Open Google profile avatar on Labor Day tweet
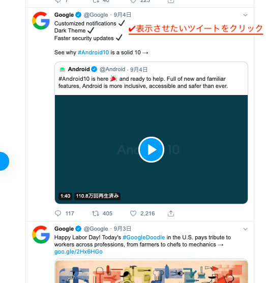This screenshot has width=266, height=283. (41, 234)
